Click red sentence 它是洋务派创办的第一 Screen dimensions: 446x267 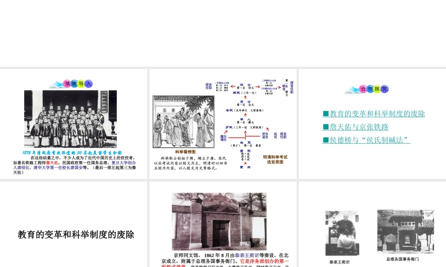click(264, 261)
